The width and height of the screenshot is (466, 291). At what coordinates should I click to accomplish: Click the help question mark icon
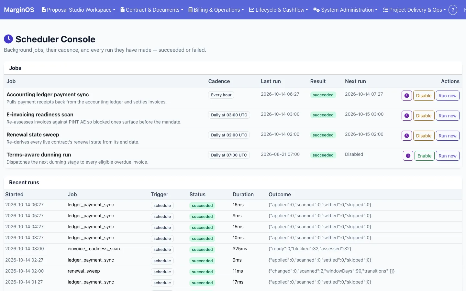453,10
